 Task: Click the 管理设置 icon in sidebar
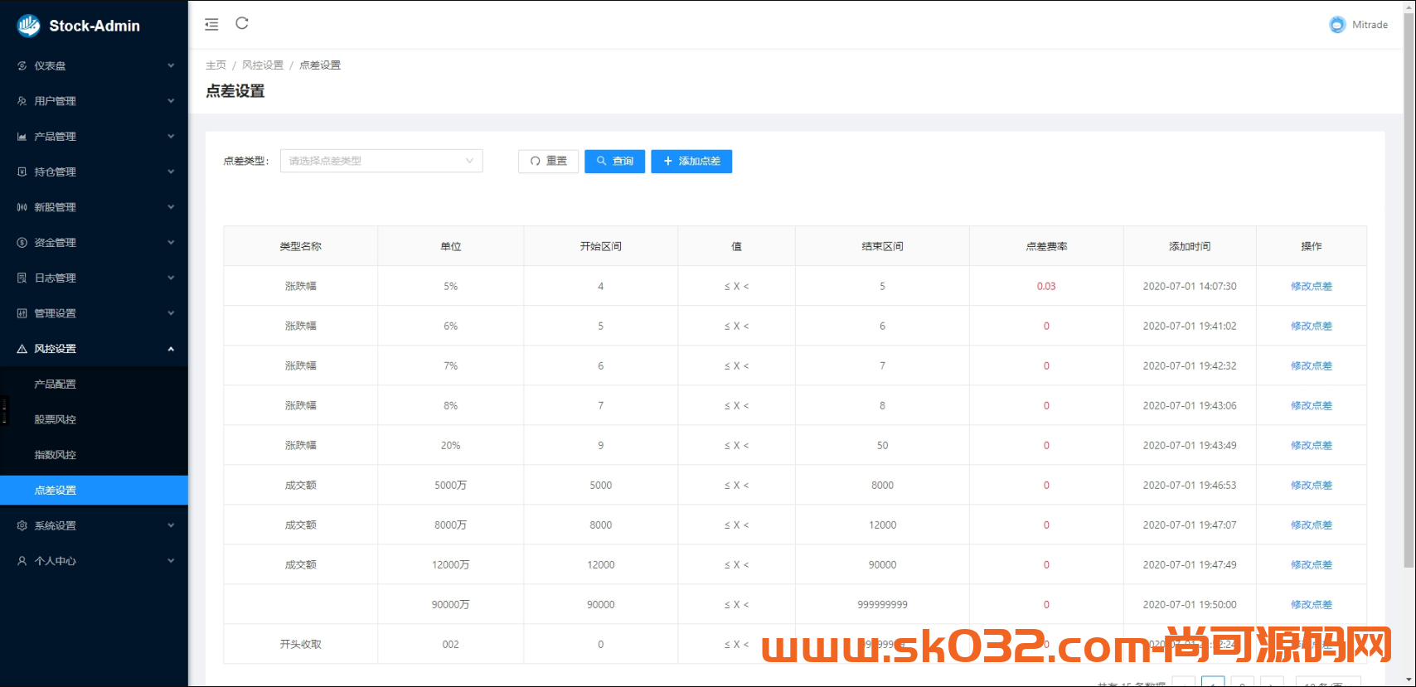click(x=22, y=313)
